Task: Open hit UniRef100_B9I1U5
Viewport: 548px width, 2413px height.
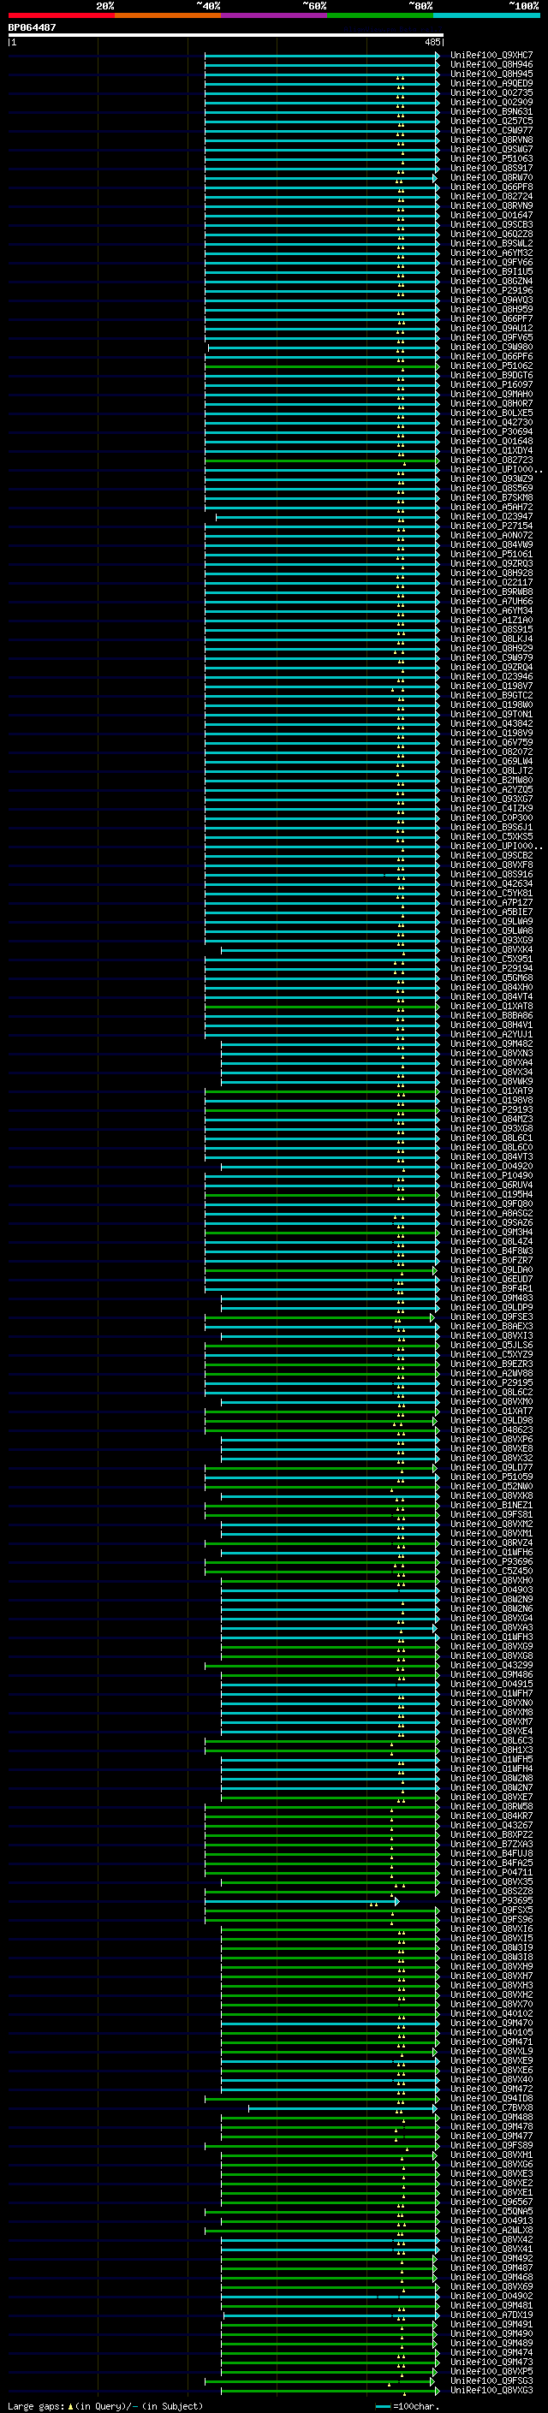Action: click(x=491, y=271)
